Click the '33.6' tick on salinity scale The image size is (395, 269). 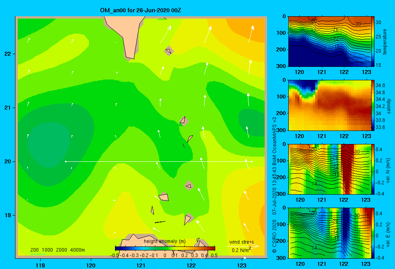click(380, 127)
